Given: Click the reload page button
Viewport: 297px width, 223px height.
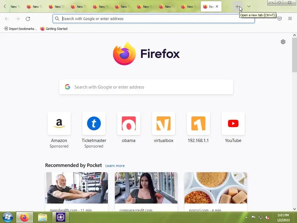Looking at the screenshot, I should pos(28,19).
